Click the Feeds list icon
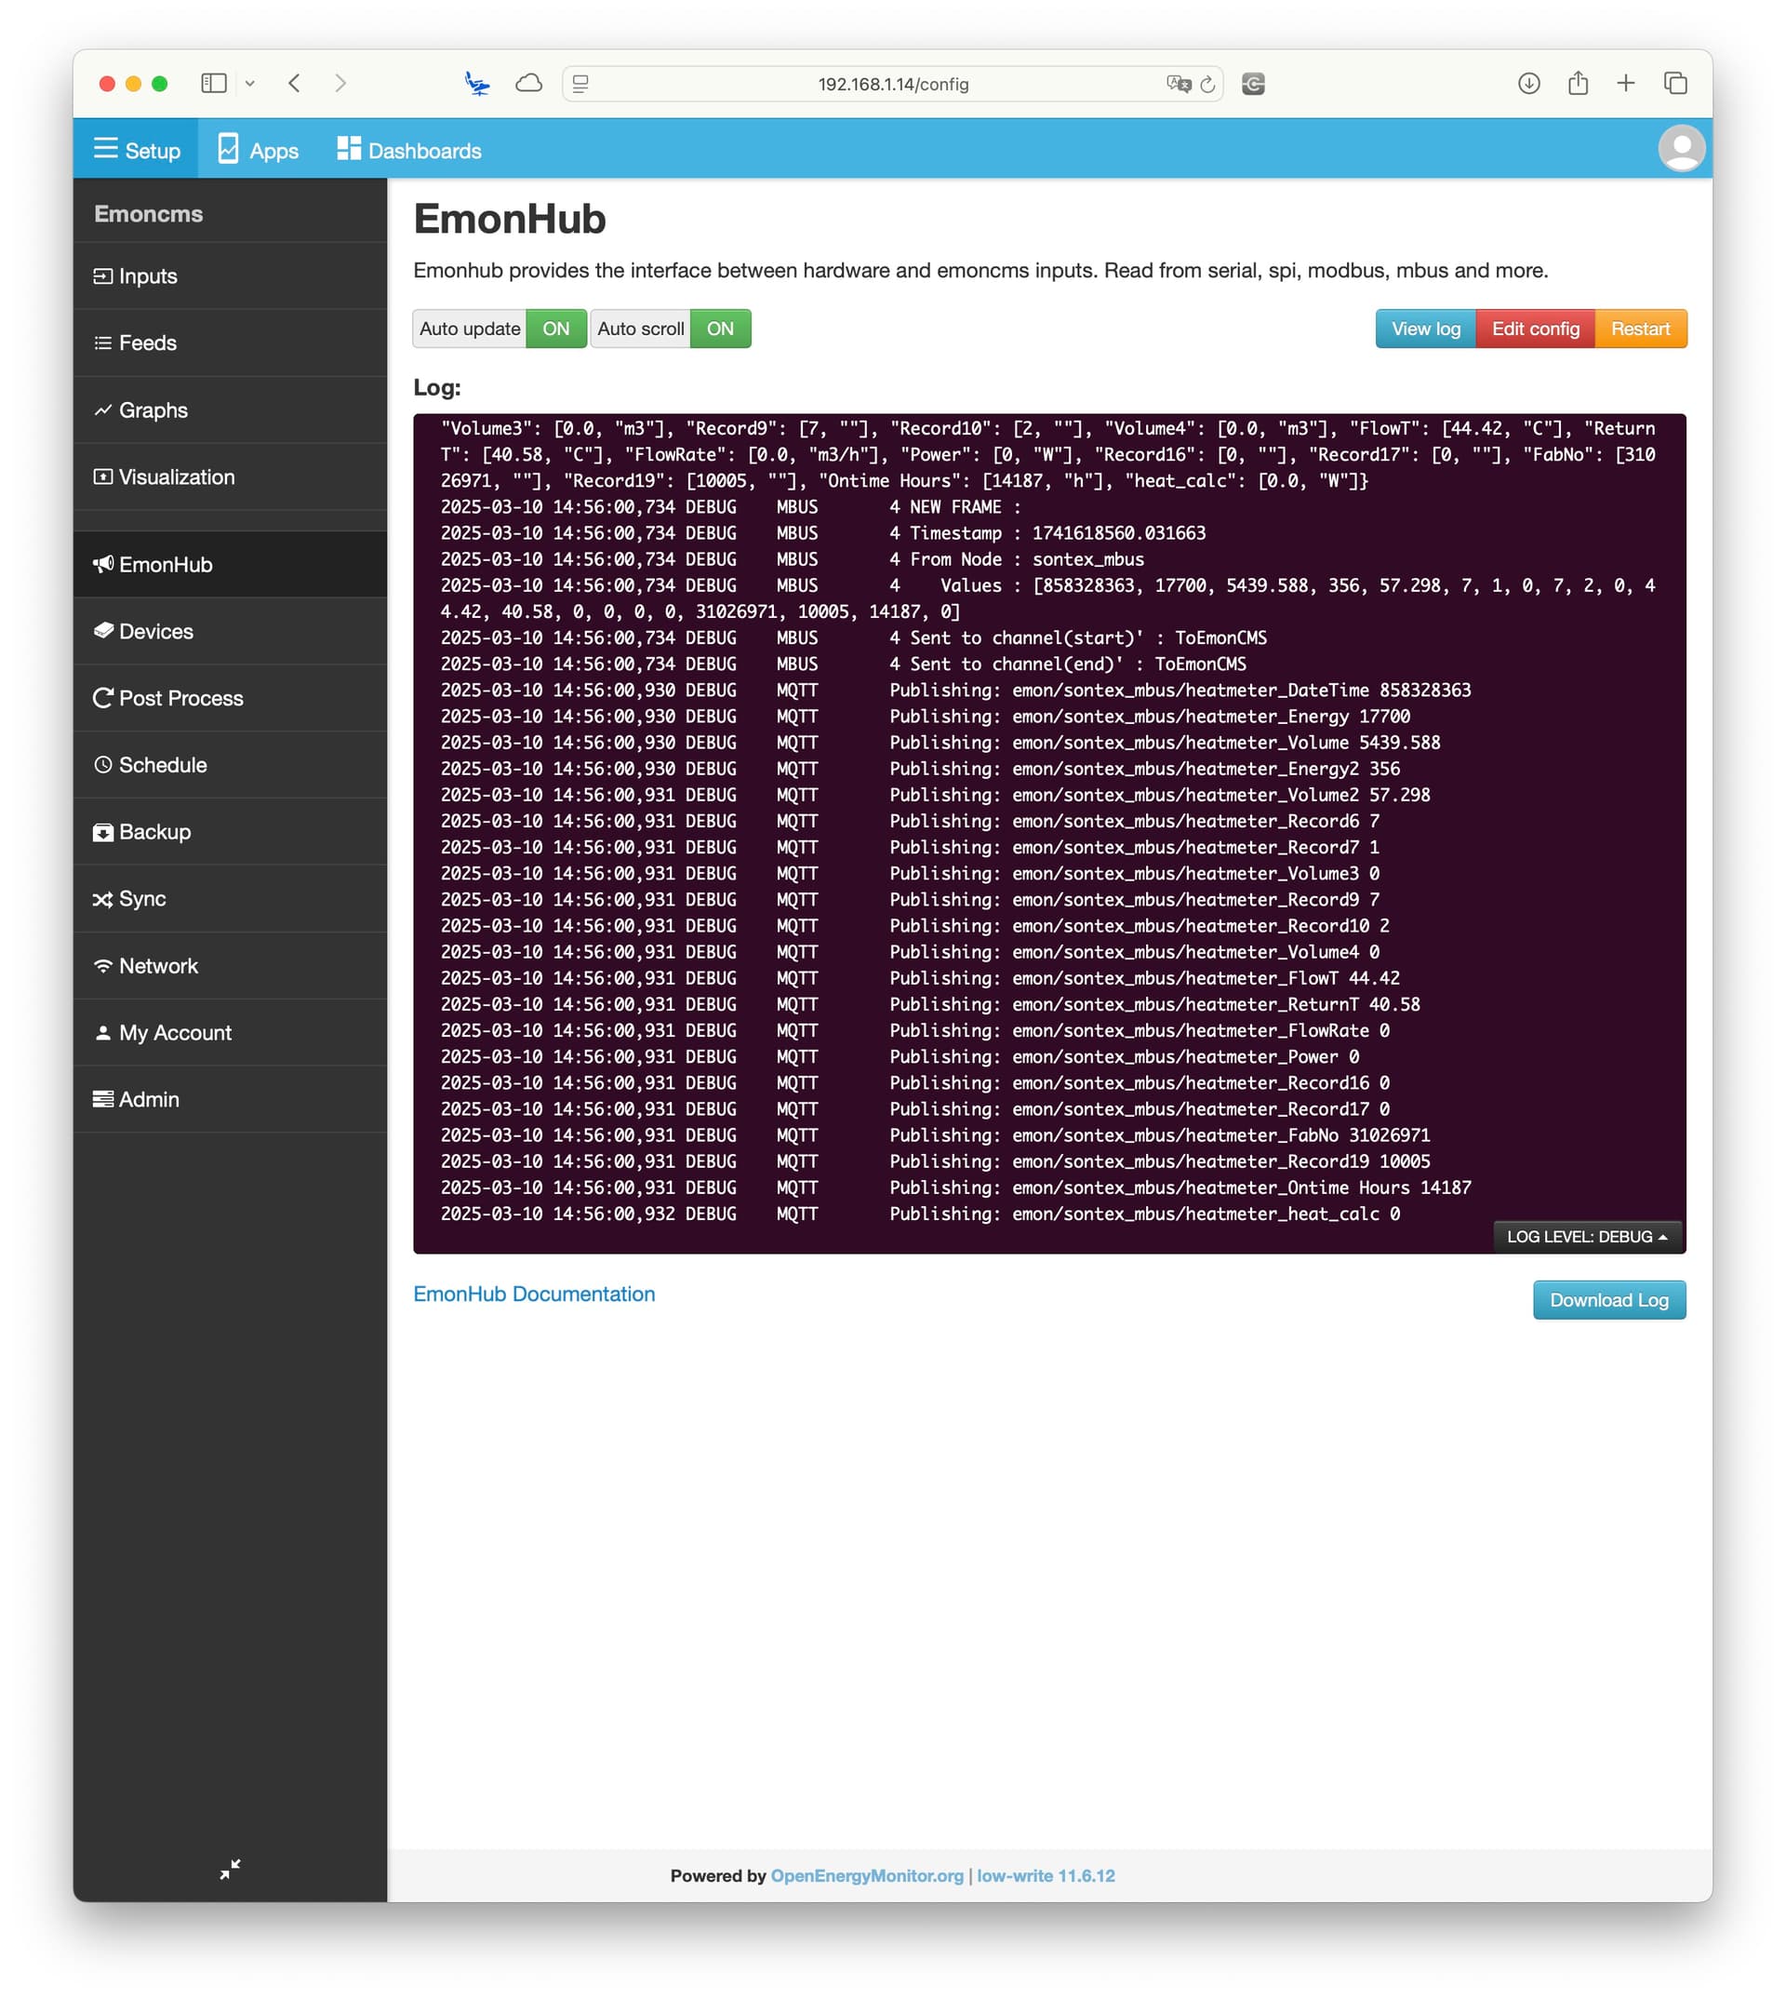Image resolution: width=1786 pixels, height=1999 pixels. pos(102,342)
